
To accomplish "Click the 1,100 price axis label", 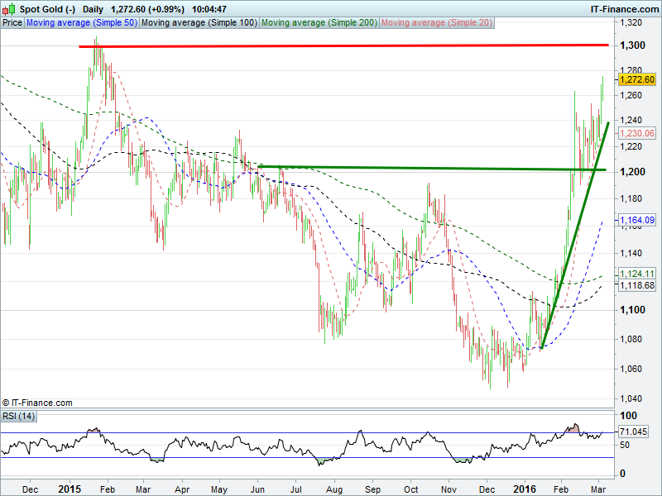I will (632, 310).
